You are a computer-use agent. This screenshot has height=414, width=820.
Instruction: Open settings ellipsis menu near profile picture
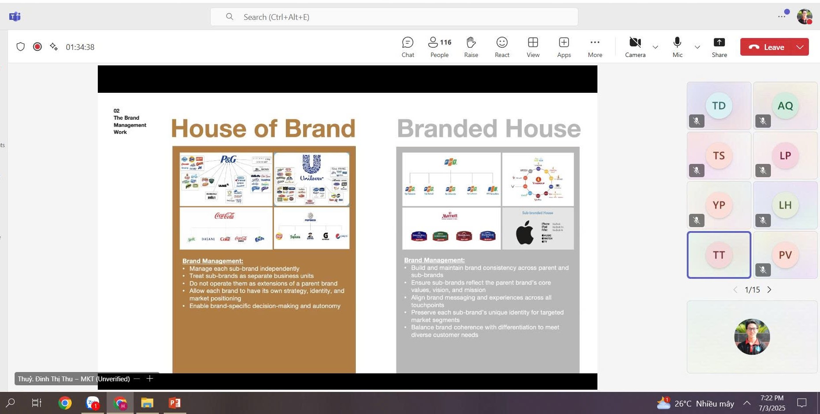tap(782, 17)
